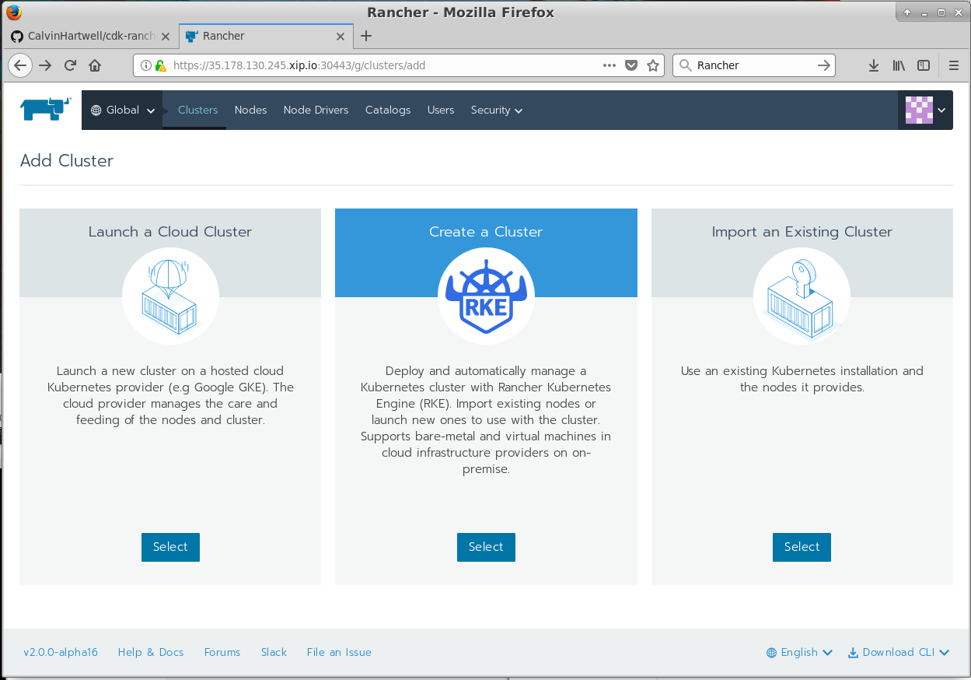Bookmark this page with star icon
The height and width of the screenshot is (680, 971).
click(653, 65)
